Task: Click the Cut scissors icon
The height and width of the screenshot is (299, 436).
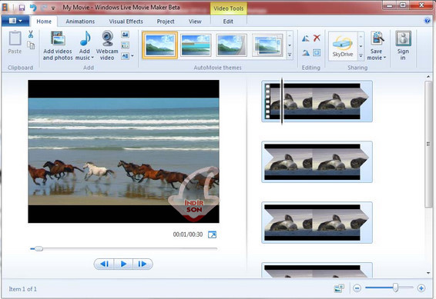Action: tap(31, 34)
